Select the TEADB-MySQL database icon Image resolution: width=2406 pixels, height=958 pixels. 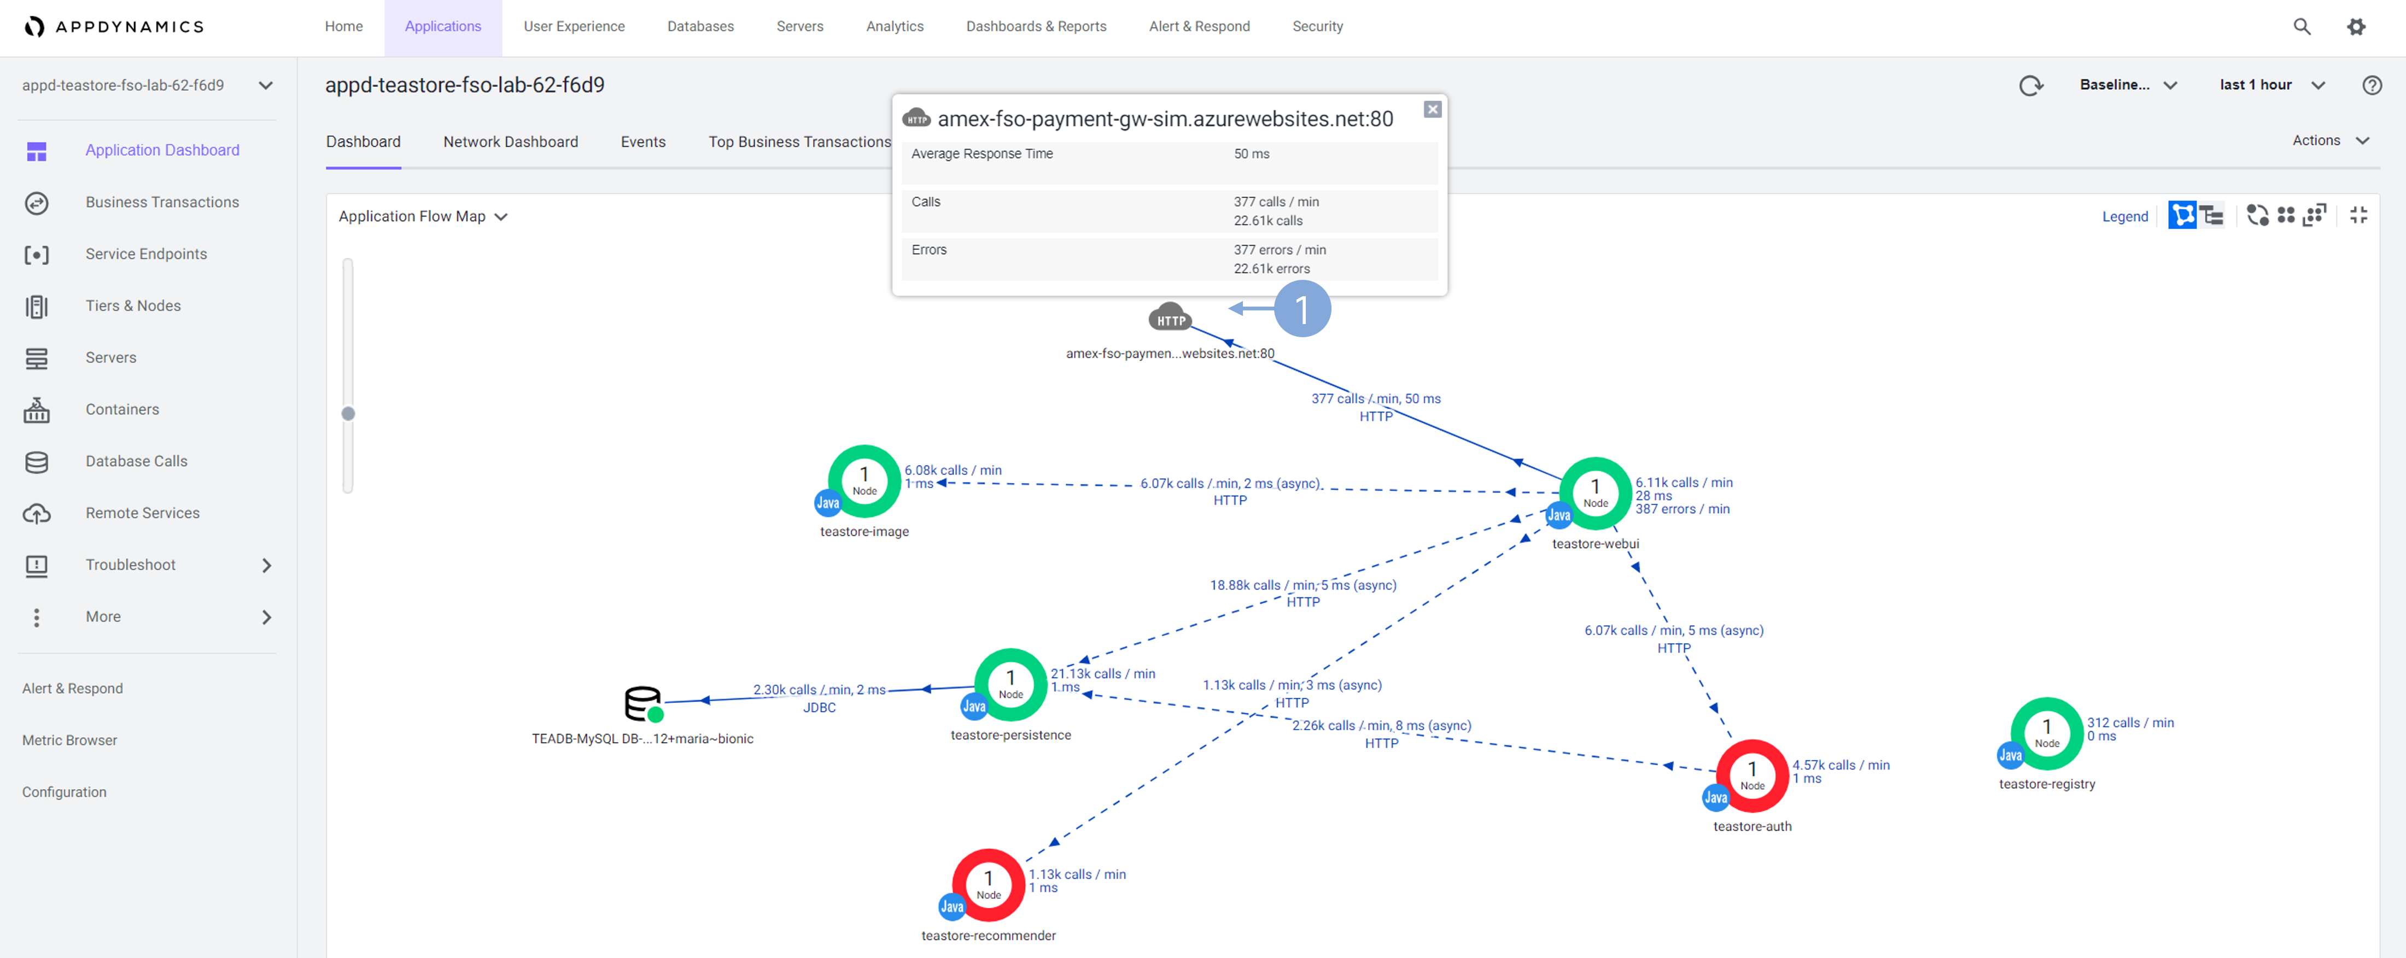(x=643, y=703)
